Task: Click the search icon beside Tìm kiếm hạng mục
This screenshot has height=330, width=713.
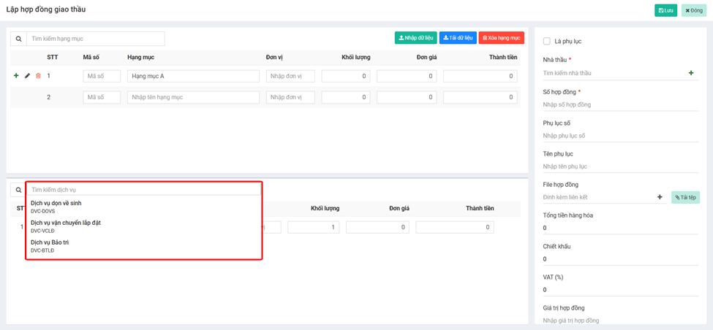Action: point(18,39)
